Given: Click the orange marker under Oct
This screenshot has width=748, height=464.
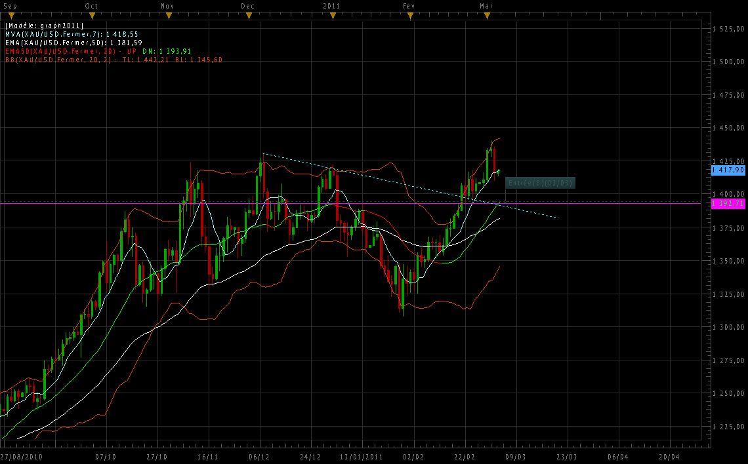Looking at the screenshot, I should click(x=92, y=16).
